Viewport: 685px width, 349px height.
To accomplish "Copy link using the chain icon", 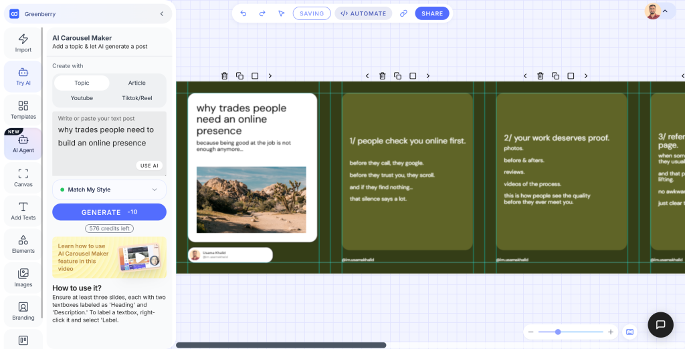I will pyautogui.click(x=403, y=13).
